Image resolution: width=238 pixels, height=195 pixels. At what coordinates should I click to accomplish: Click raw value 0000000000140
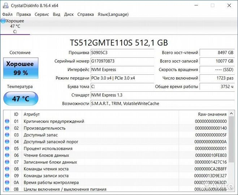tap(211, 128)
